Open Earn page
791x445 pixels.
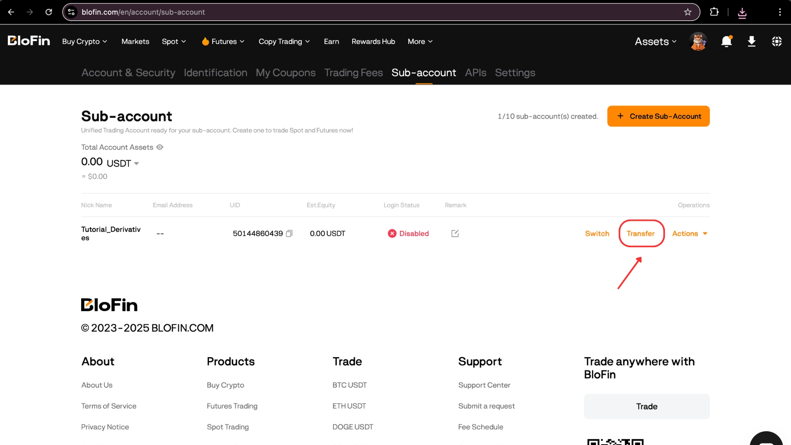pyautogui.click(x=331, y=42)
